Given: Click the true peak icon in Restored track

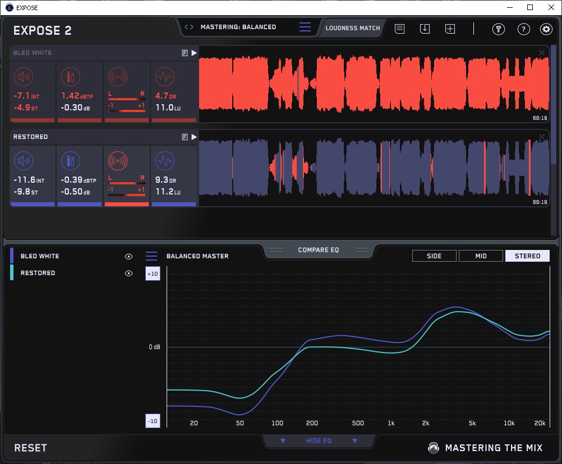Looking at the screenshot, I should coord(71,161).
